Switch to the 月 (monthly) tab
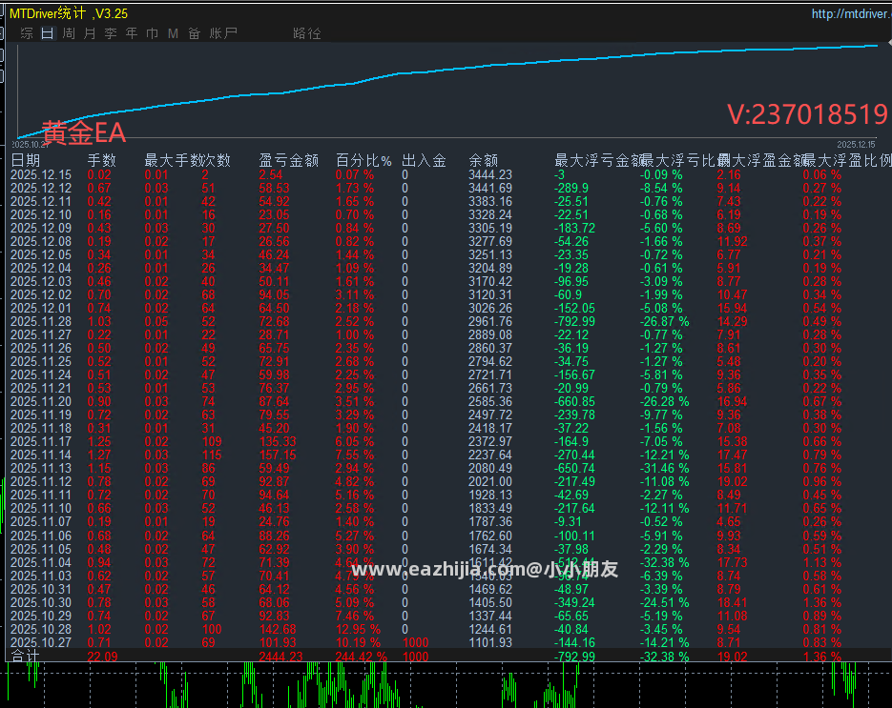The width and height of the screenshot is (892, 708). [x=90, y=33]
